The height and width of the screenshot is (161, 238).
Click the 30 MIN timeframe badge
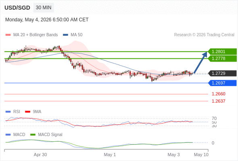(x=44, y=8)
